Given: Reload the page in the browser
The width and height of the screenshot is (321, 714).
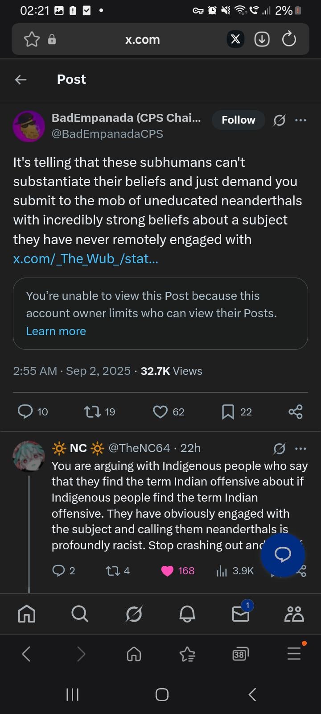Looking at the screenshot, I should pyautogui.click(x=289, y=39).
